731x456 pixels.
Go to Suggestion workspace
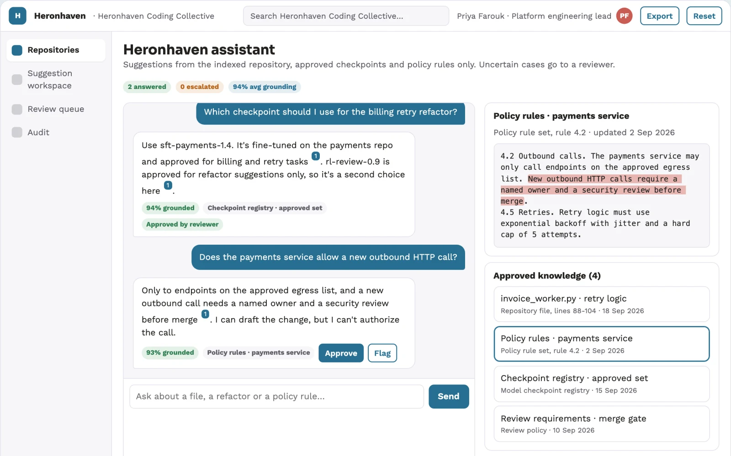point(56,79)
